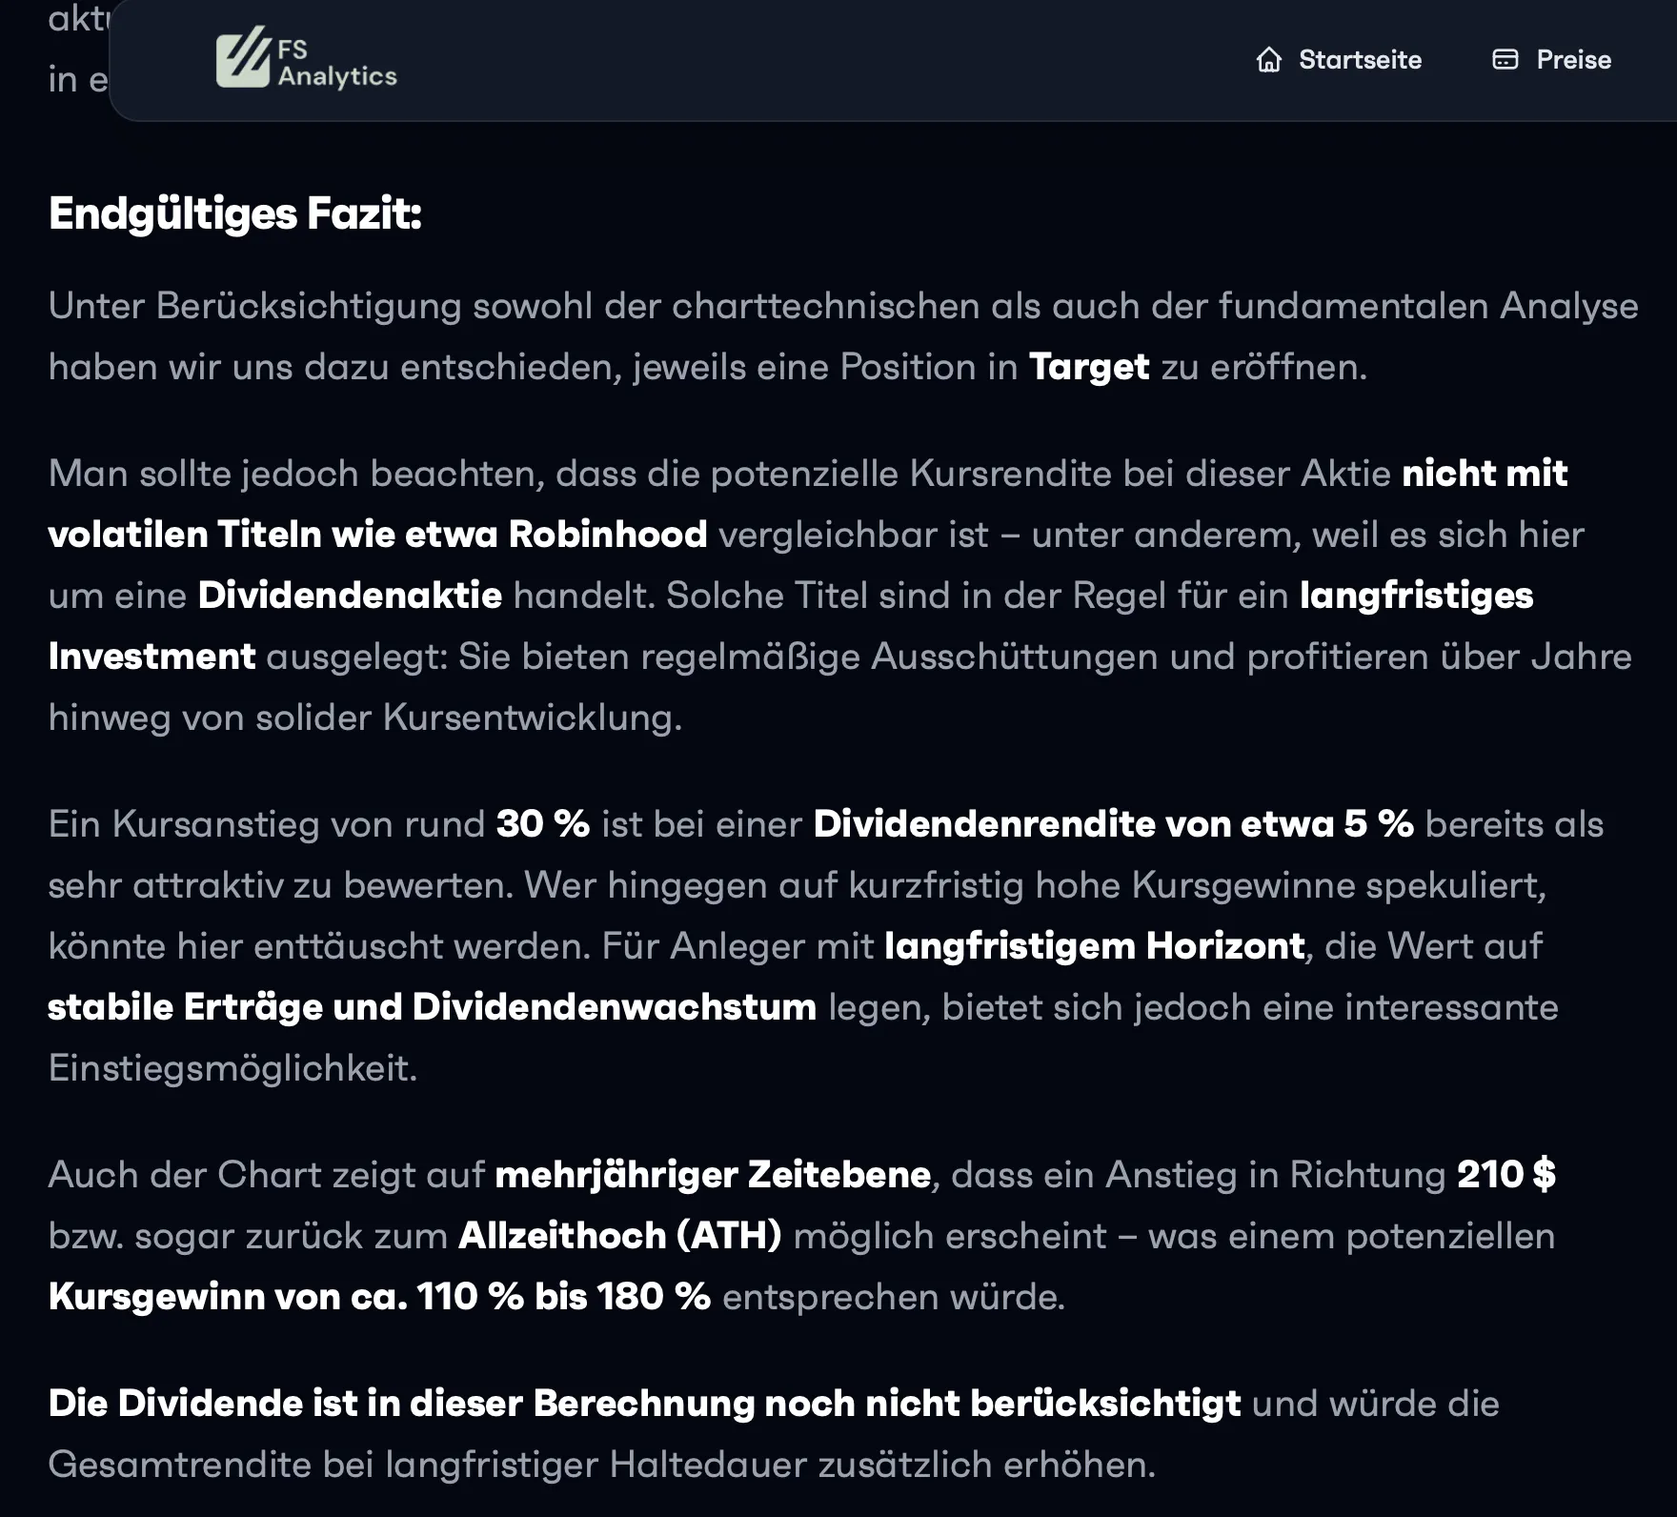Click the bold phrase langfristigem Horizont

tap(1095, 946)
